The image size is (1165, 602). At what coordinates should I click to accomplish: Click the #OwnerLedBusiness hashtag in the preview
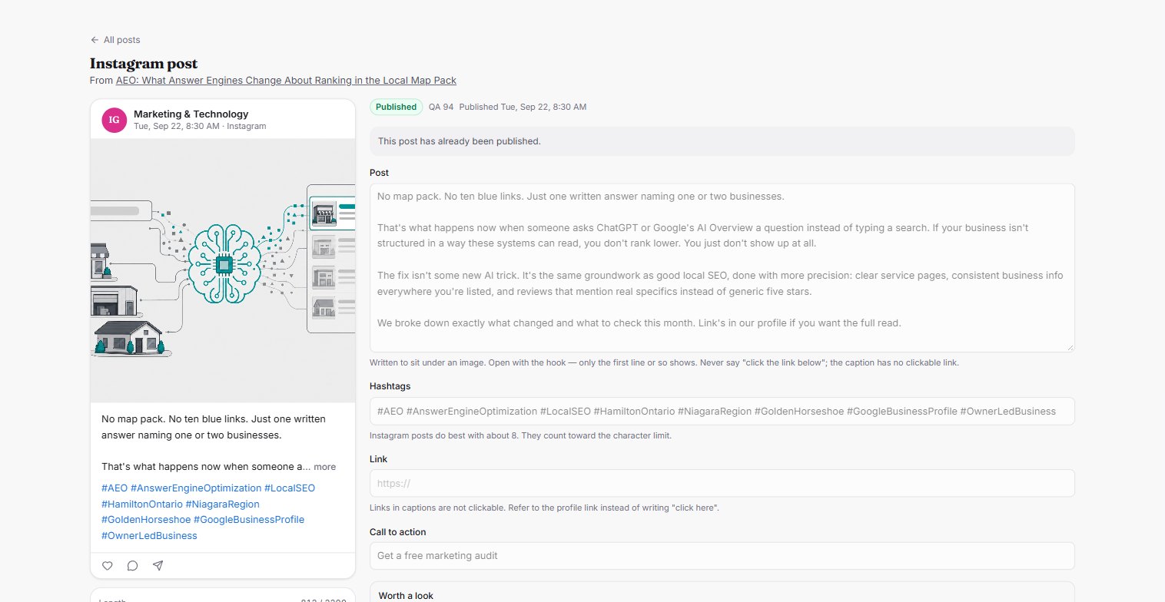coord(149,536)
